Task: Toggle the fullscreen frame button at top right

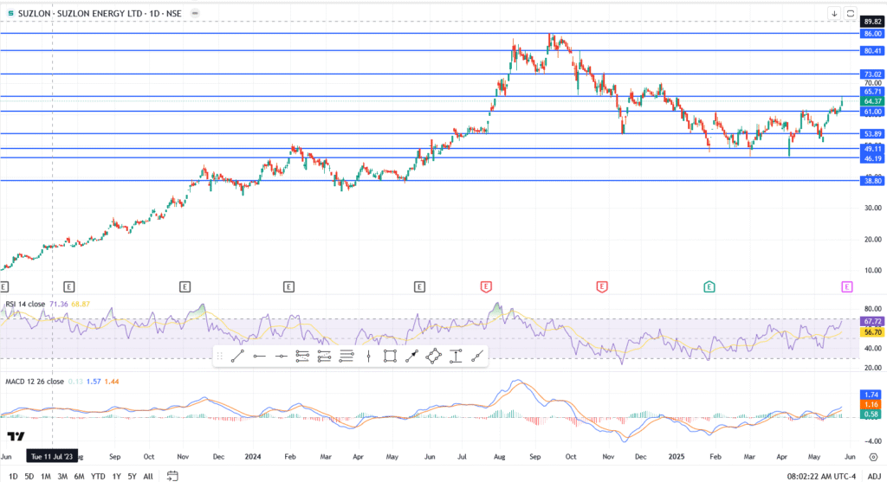Action: [851, 14]
